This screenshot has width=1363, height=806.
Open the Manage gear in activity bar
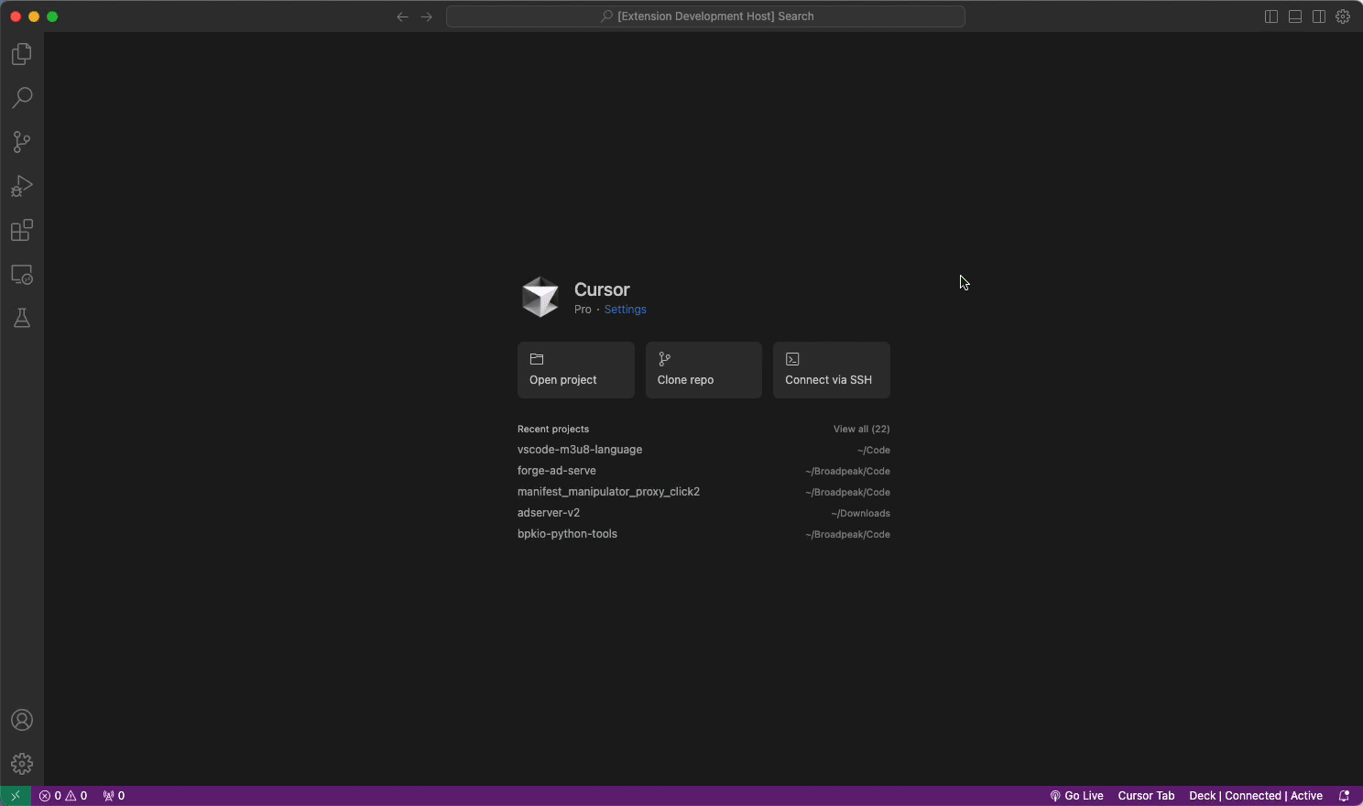point(22,764)
